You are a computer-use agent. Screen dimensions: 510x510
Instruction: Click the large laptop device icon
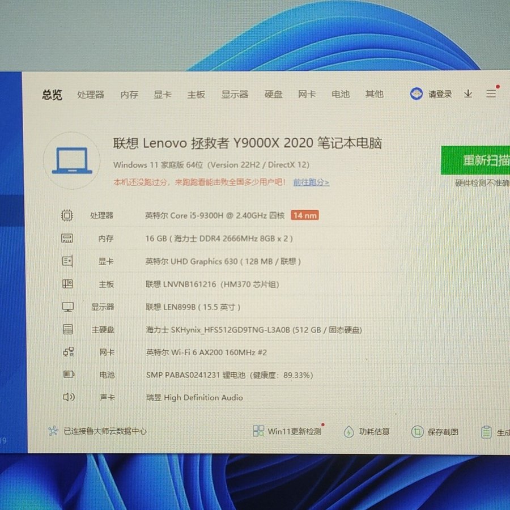click(72, 161)
